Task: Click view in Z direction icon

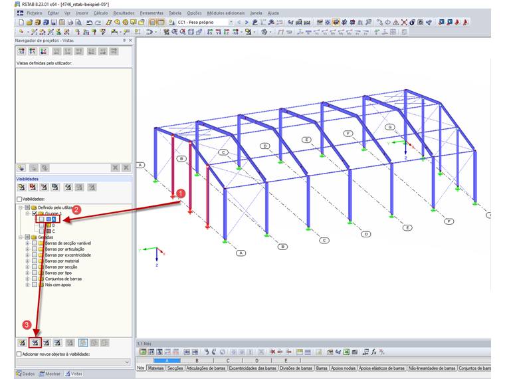Action: coord(227,32)
